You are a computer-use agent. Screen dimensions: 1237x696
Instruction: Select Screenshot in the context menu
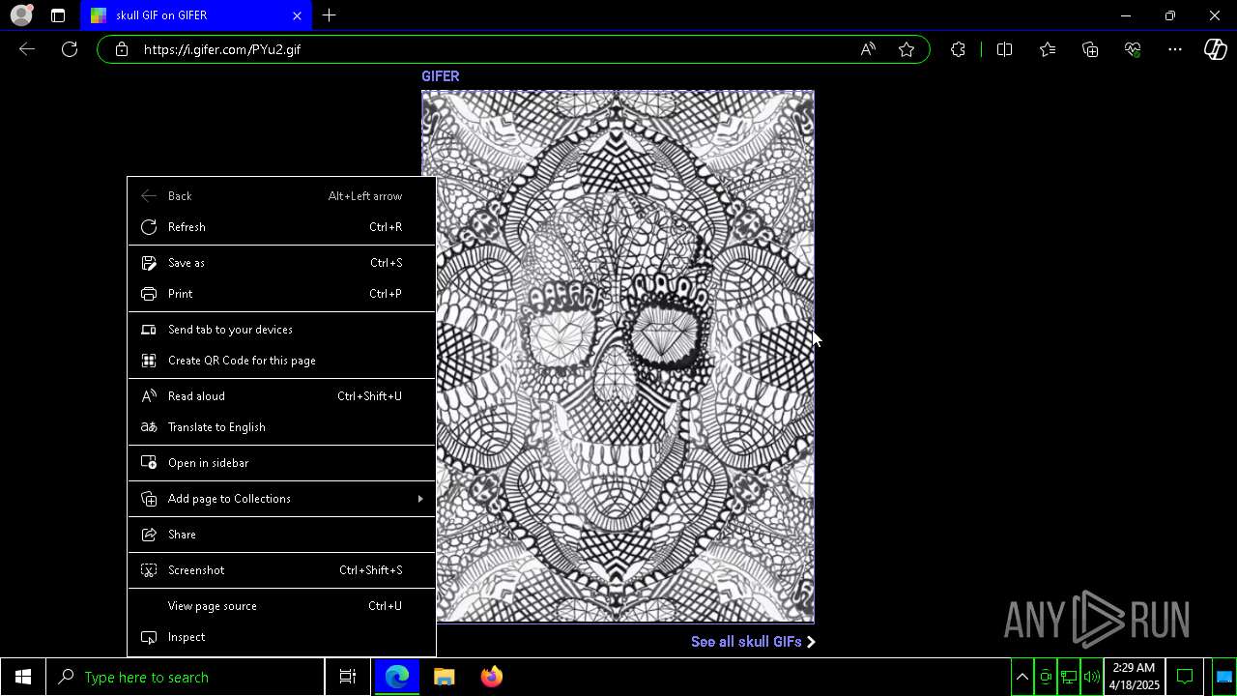(281, 570)
